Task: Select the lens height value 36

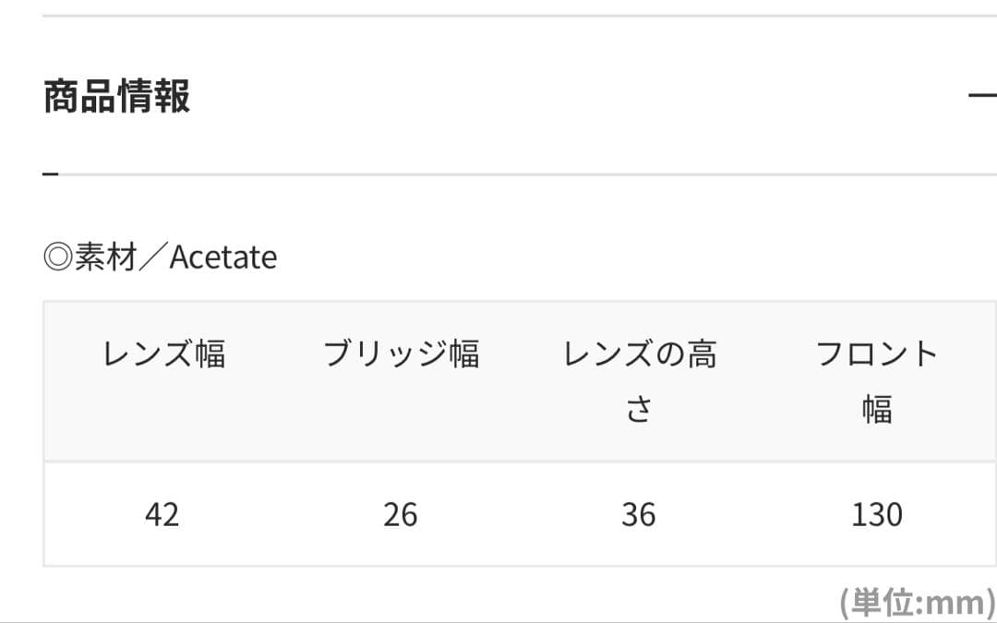Action: (639, 515)
